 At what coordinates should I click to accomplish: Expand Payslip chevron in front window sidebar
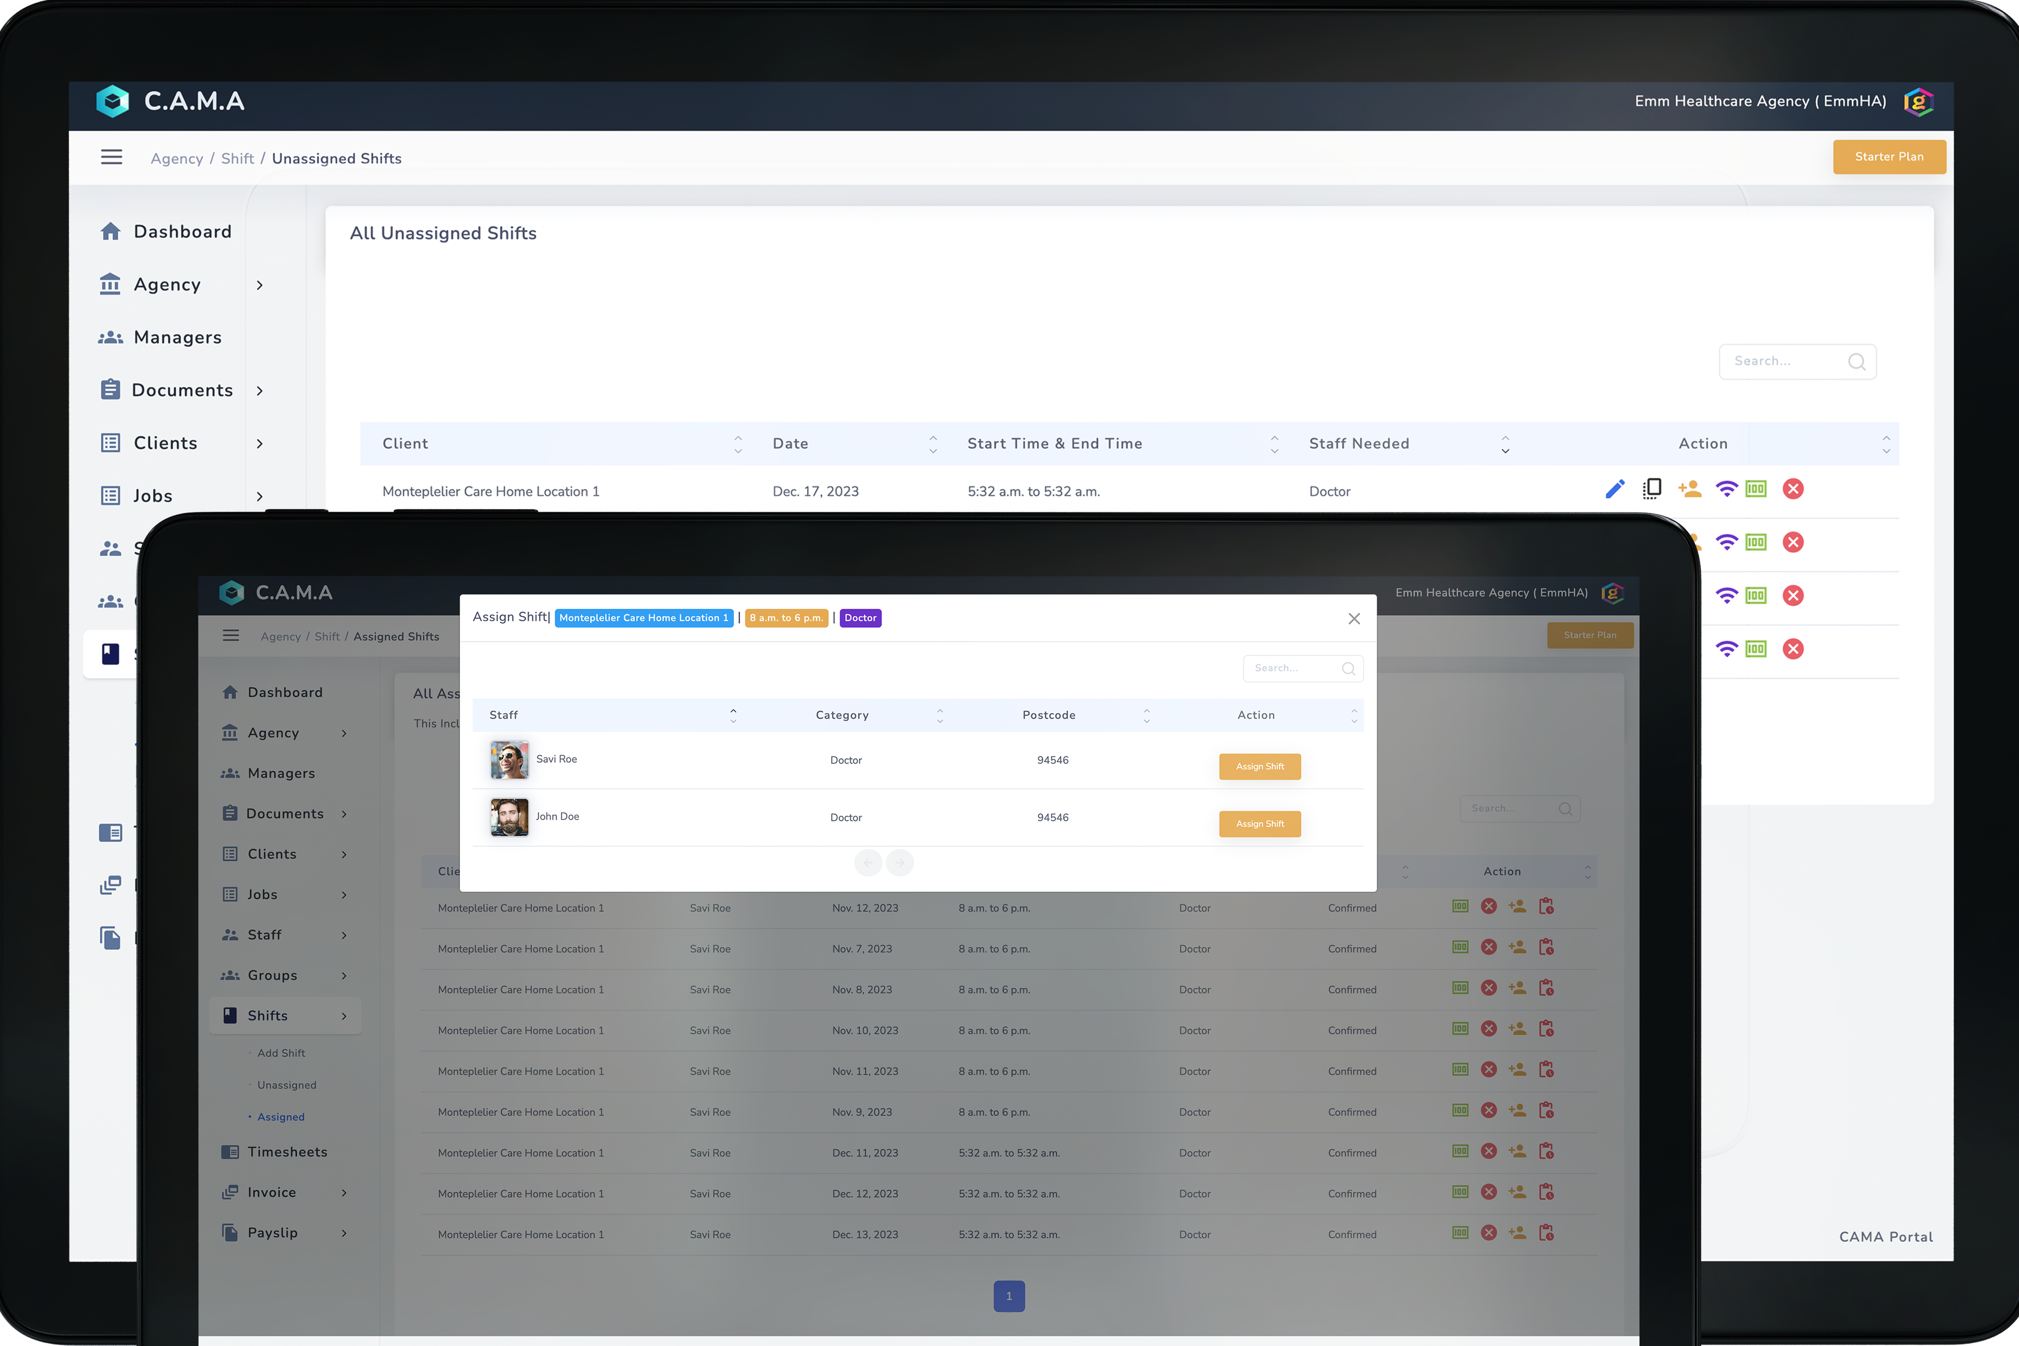pos(344,1232)
